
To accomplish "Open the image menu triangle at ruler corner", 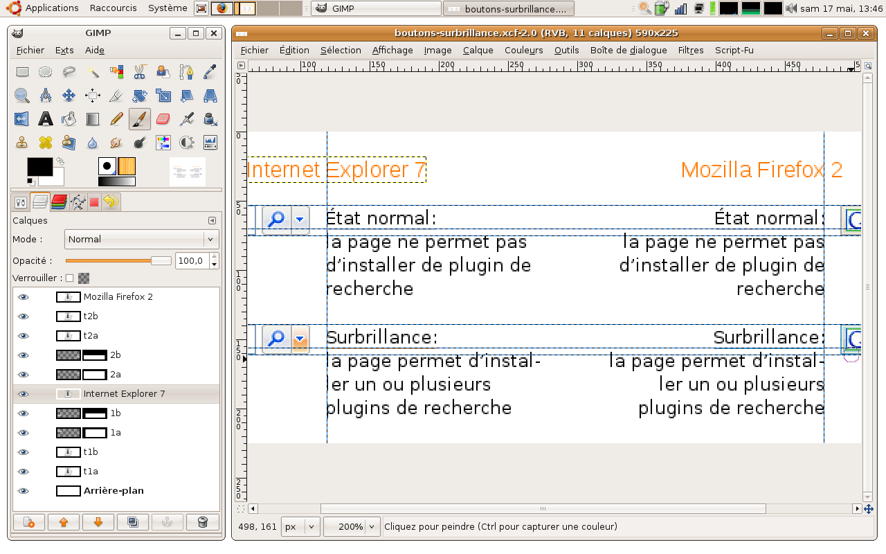I will [x=241, y=66].
